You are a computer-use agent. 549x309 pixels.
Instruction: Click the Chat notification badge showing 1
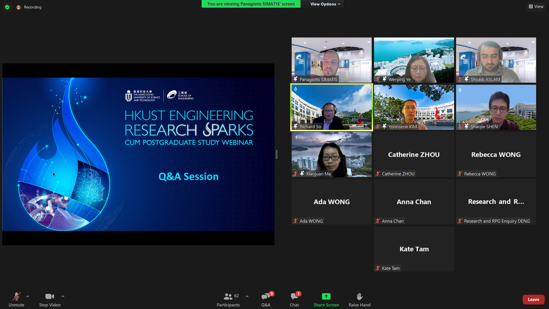click(299, 294)
